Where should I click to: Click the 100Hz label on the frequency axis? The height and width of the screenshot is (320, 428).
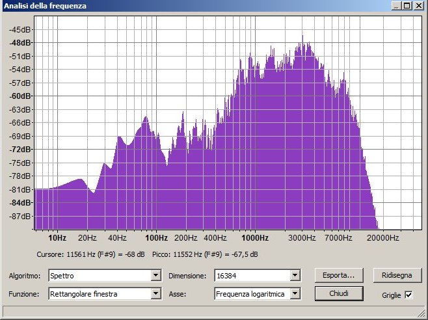pos(156,238)
